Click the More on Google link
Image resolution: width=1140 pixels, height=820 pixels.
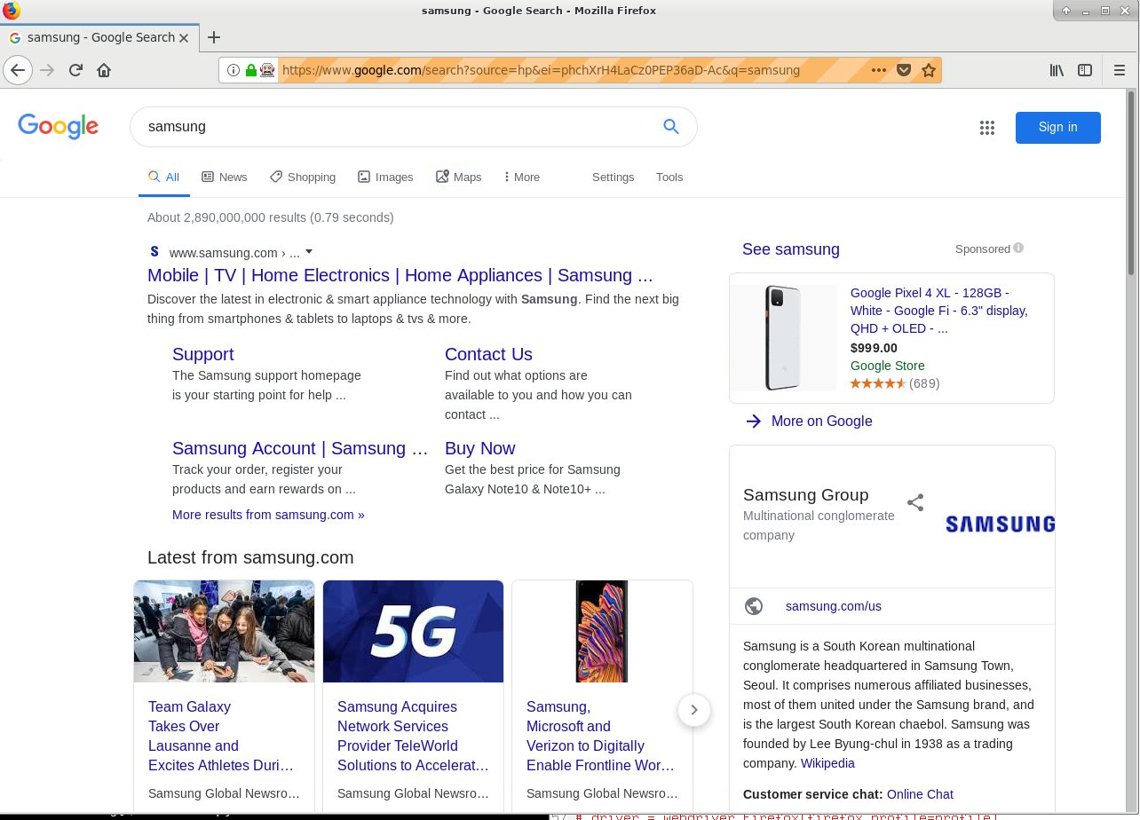(821, 422)
